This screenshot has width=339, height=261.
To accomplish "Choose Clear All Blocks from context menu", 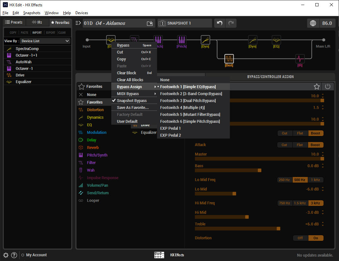I will coord(134,80).
